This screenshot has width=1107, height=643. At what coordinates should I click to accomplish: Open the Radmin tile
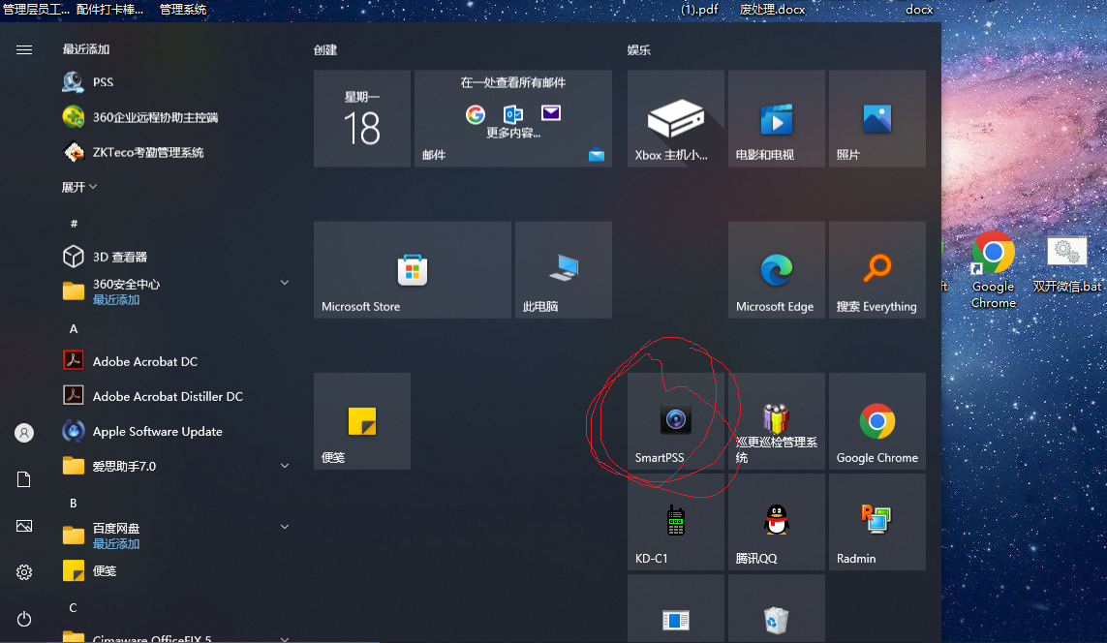click(876, 522)
